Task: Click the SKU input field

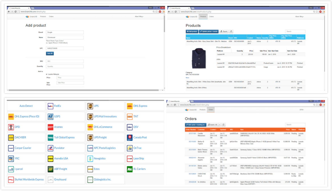Action: pyautogui.click(x=65, y=61)
